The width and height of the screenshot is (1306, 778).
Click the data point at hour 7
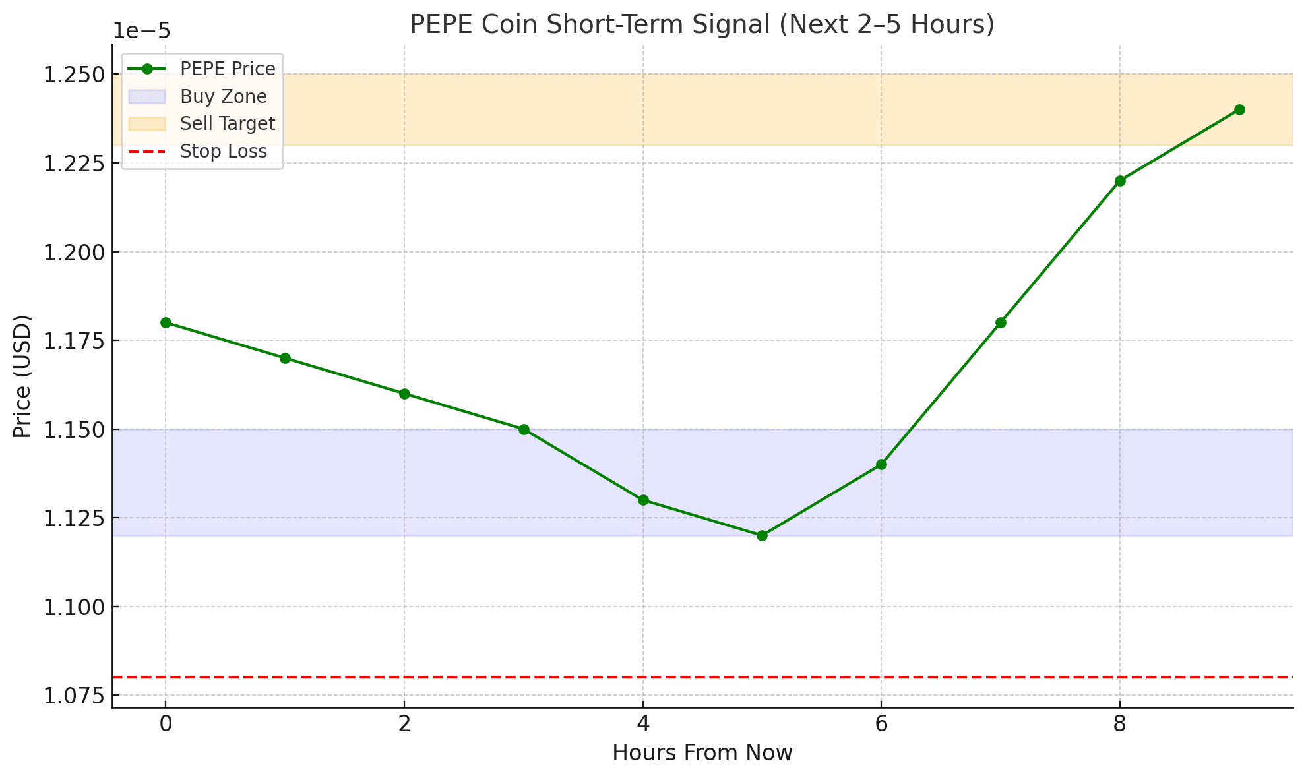tap(1001, 322)
